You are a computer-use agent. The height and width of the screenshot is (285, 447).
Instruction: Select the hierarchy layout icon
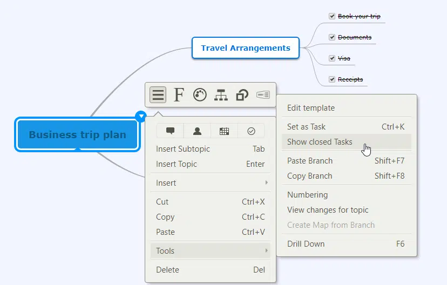pos(221,95)
